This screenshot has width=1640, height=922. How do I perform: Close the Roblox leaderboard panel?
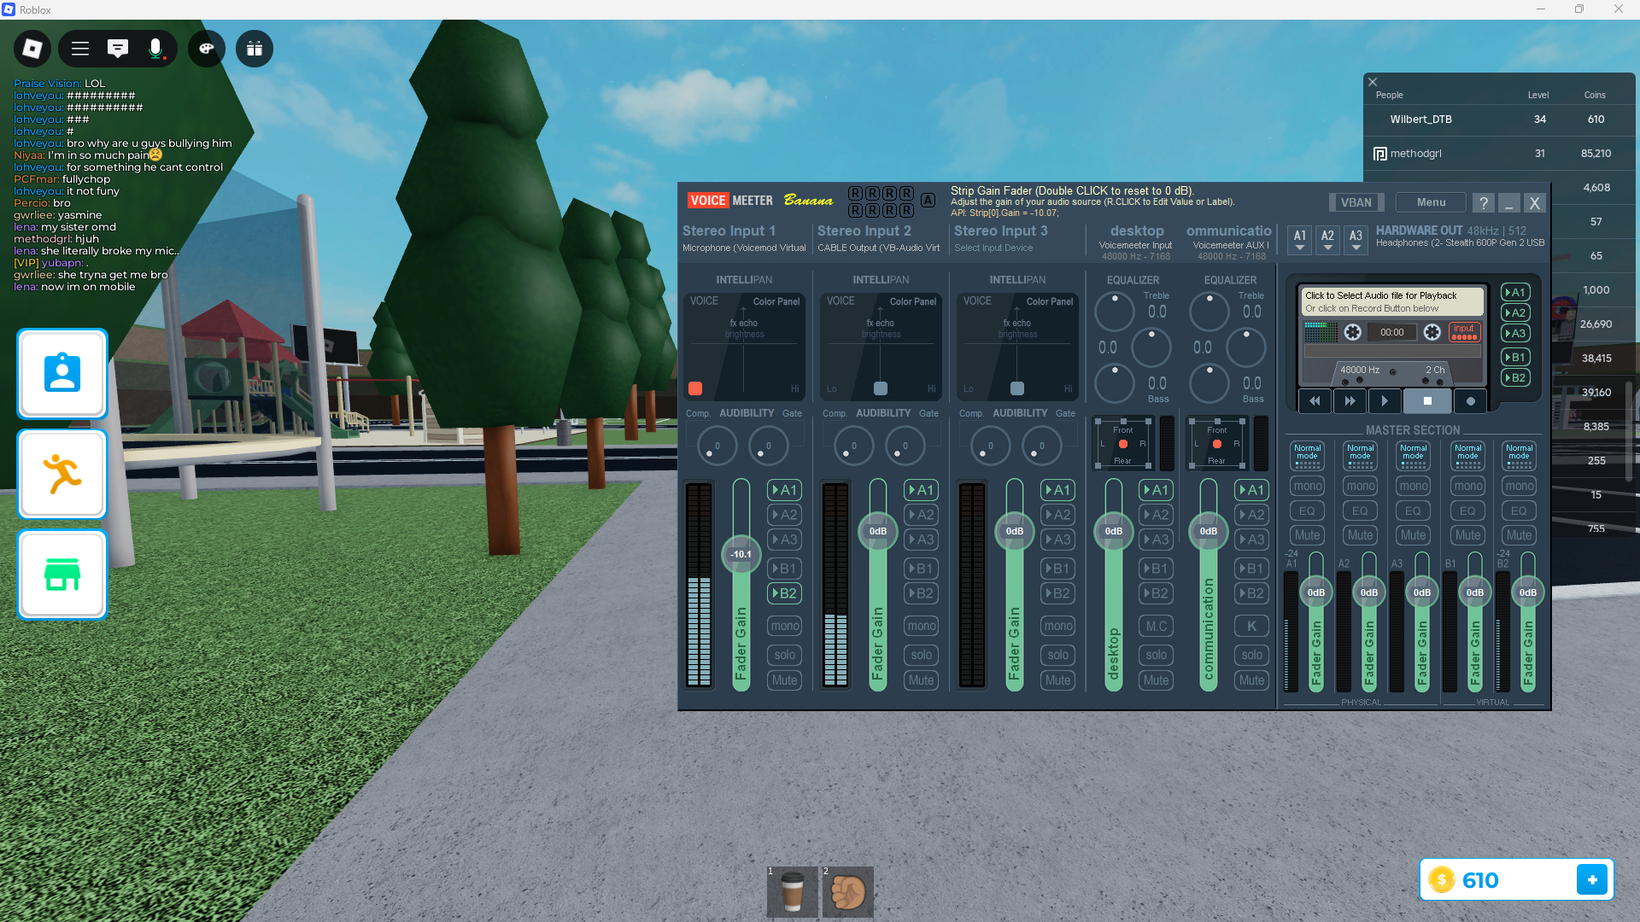1373,82
